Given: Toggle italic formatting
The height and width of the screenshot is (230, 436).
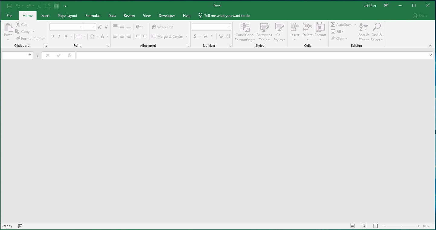Looking at the screenshot, I should [59, 36].
